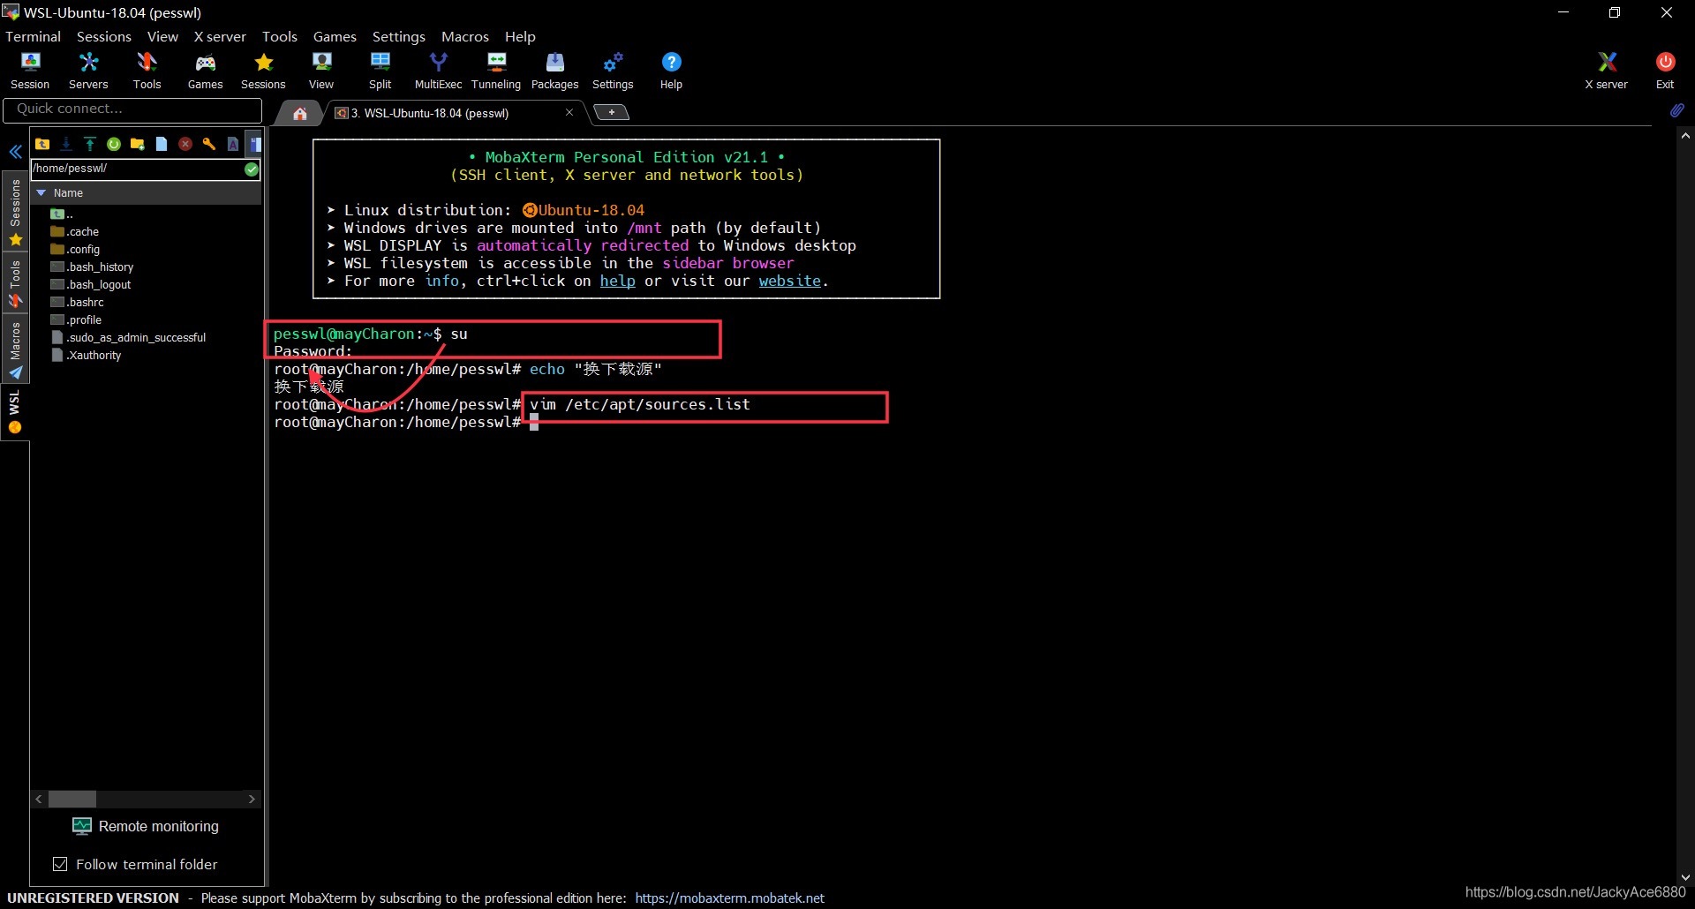Click the red delete file icon

(x=185, y=144)
